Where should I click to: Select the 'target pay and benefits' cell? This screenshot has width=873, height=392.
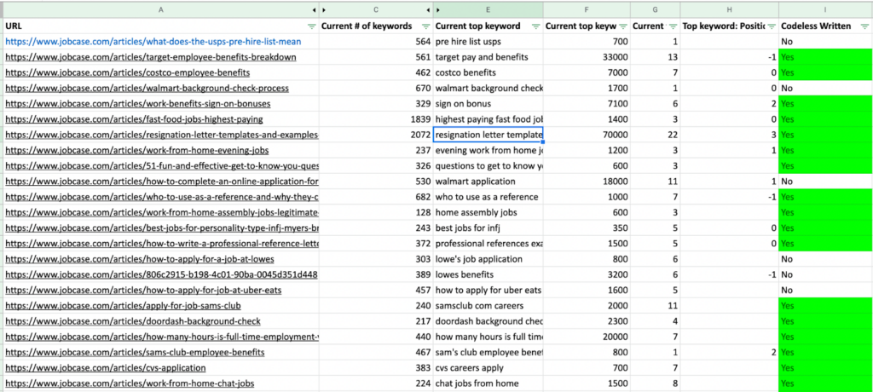click(489, 57)
